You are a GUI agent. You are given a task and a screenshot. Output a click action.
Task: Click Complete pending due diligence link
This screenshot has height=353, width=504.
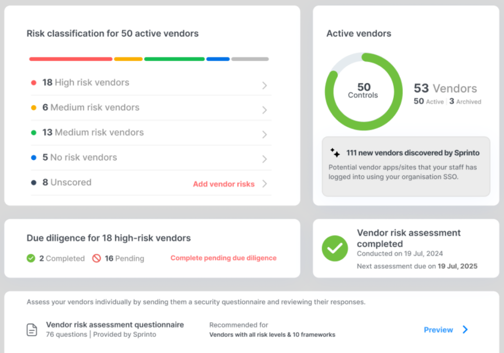(223, 258)
